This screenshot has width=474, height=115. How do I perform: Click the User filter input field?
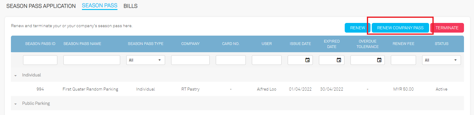[x=267, y=60]
